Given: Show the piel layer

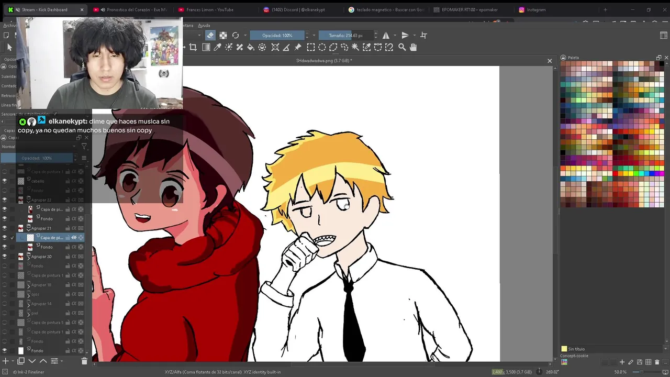Looking at the screenshot, I should [5, 313].
